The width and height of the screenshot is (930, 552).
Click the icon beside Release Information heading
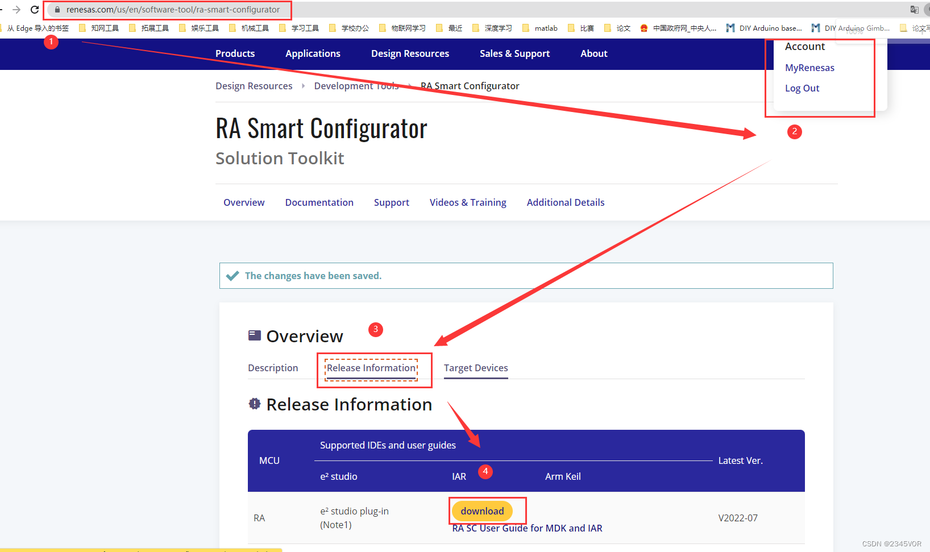254,404
